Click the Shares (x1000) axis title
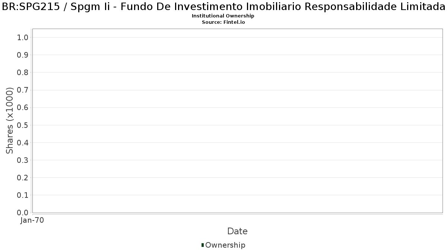Image resolution: width=447 pixels, height=251 pixels. [x=10, y=120]
